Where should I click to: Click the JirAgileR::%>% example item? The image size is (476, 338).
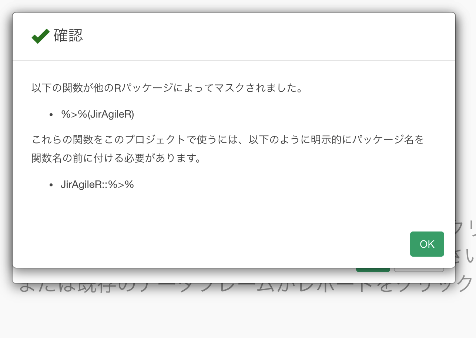[x=97, y=185]
